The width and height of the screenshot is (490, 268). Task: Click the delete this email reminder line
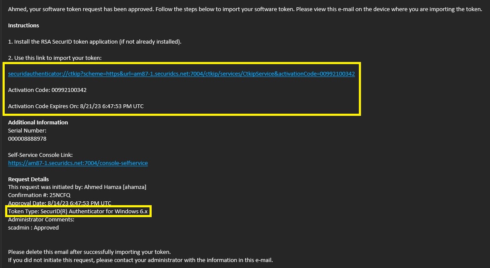[89, 252]
